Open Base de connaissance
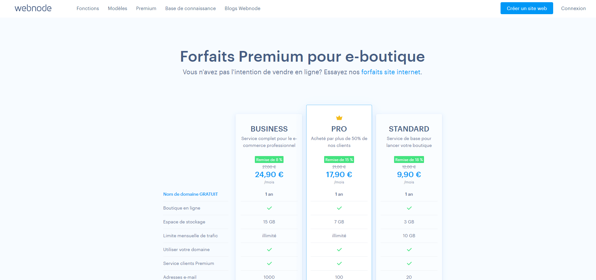Viewport: 596px width, 280px height. click(191, 8)
